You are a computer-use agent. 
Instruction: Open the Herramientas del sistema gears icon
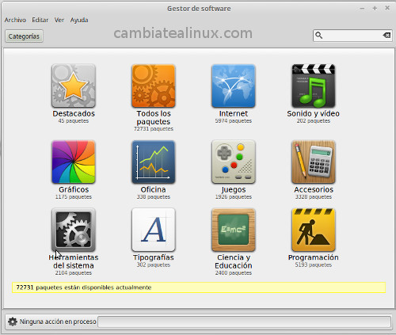[74, 230]
